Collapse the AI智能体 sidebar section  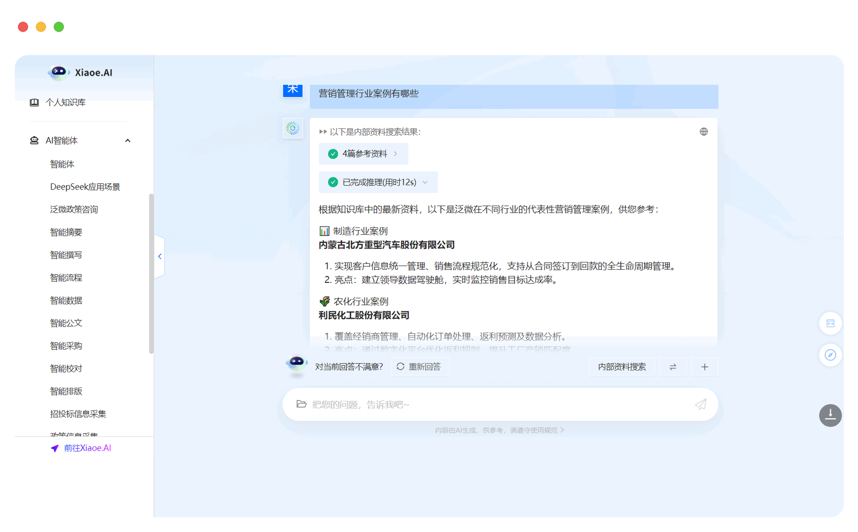pos(128,141)
